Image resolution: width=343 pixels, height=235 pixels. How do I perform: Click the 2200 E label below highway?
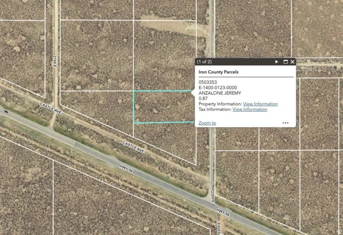click(219, 228)
